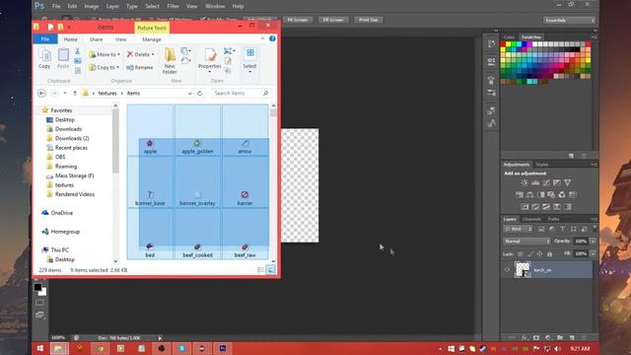Click New folder in Explorer ribbon
631x355 pixels.
[x=170, y=61]
